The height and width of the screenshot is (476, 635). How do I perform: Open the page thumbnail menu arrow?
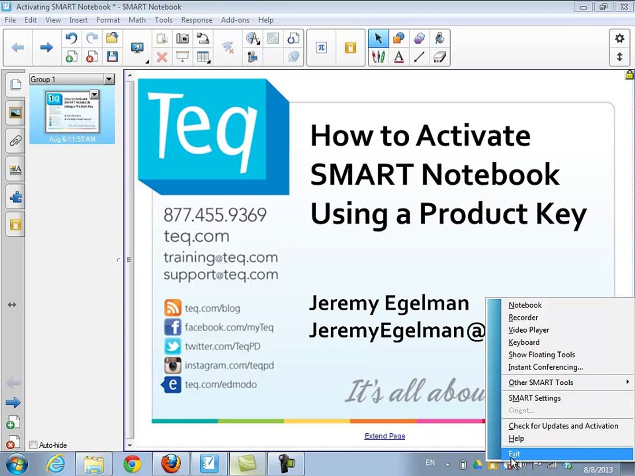click(x=94, y=94)
